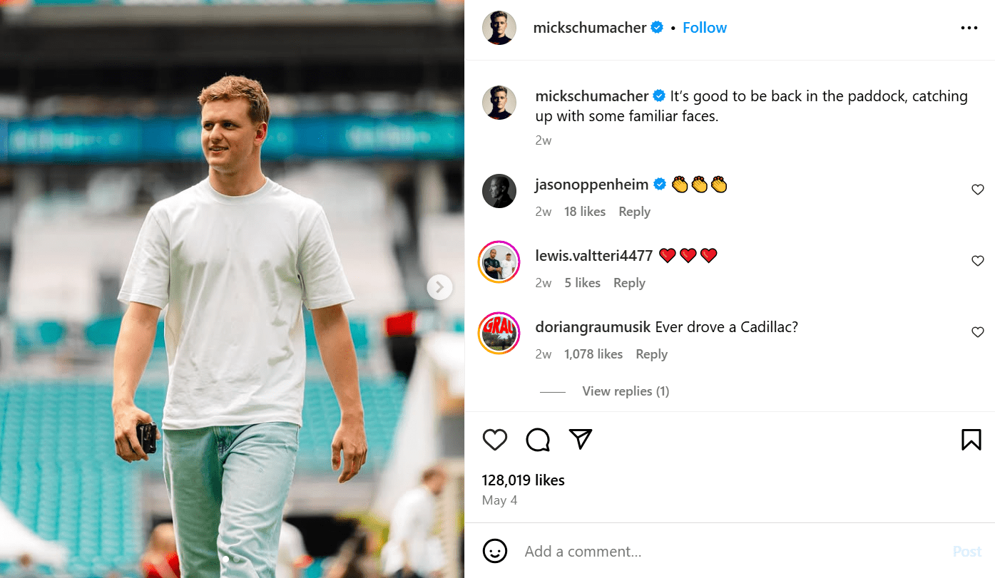Share the post via the paper plane icon
The image size is (995, 578).
tap(580, 440)
